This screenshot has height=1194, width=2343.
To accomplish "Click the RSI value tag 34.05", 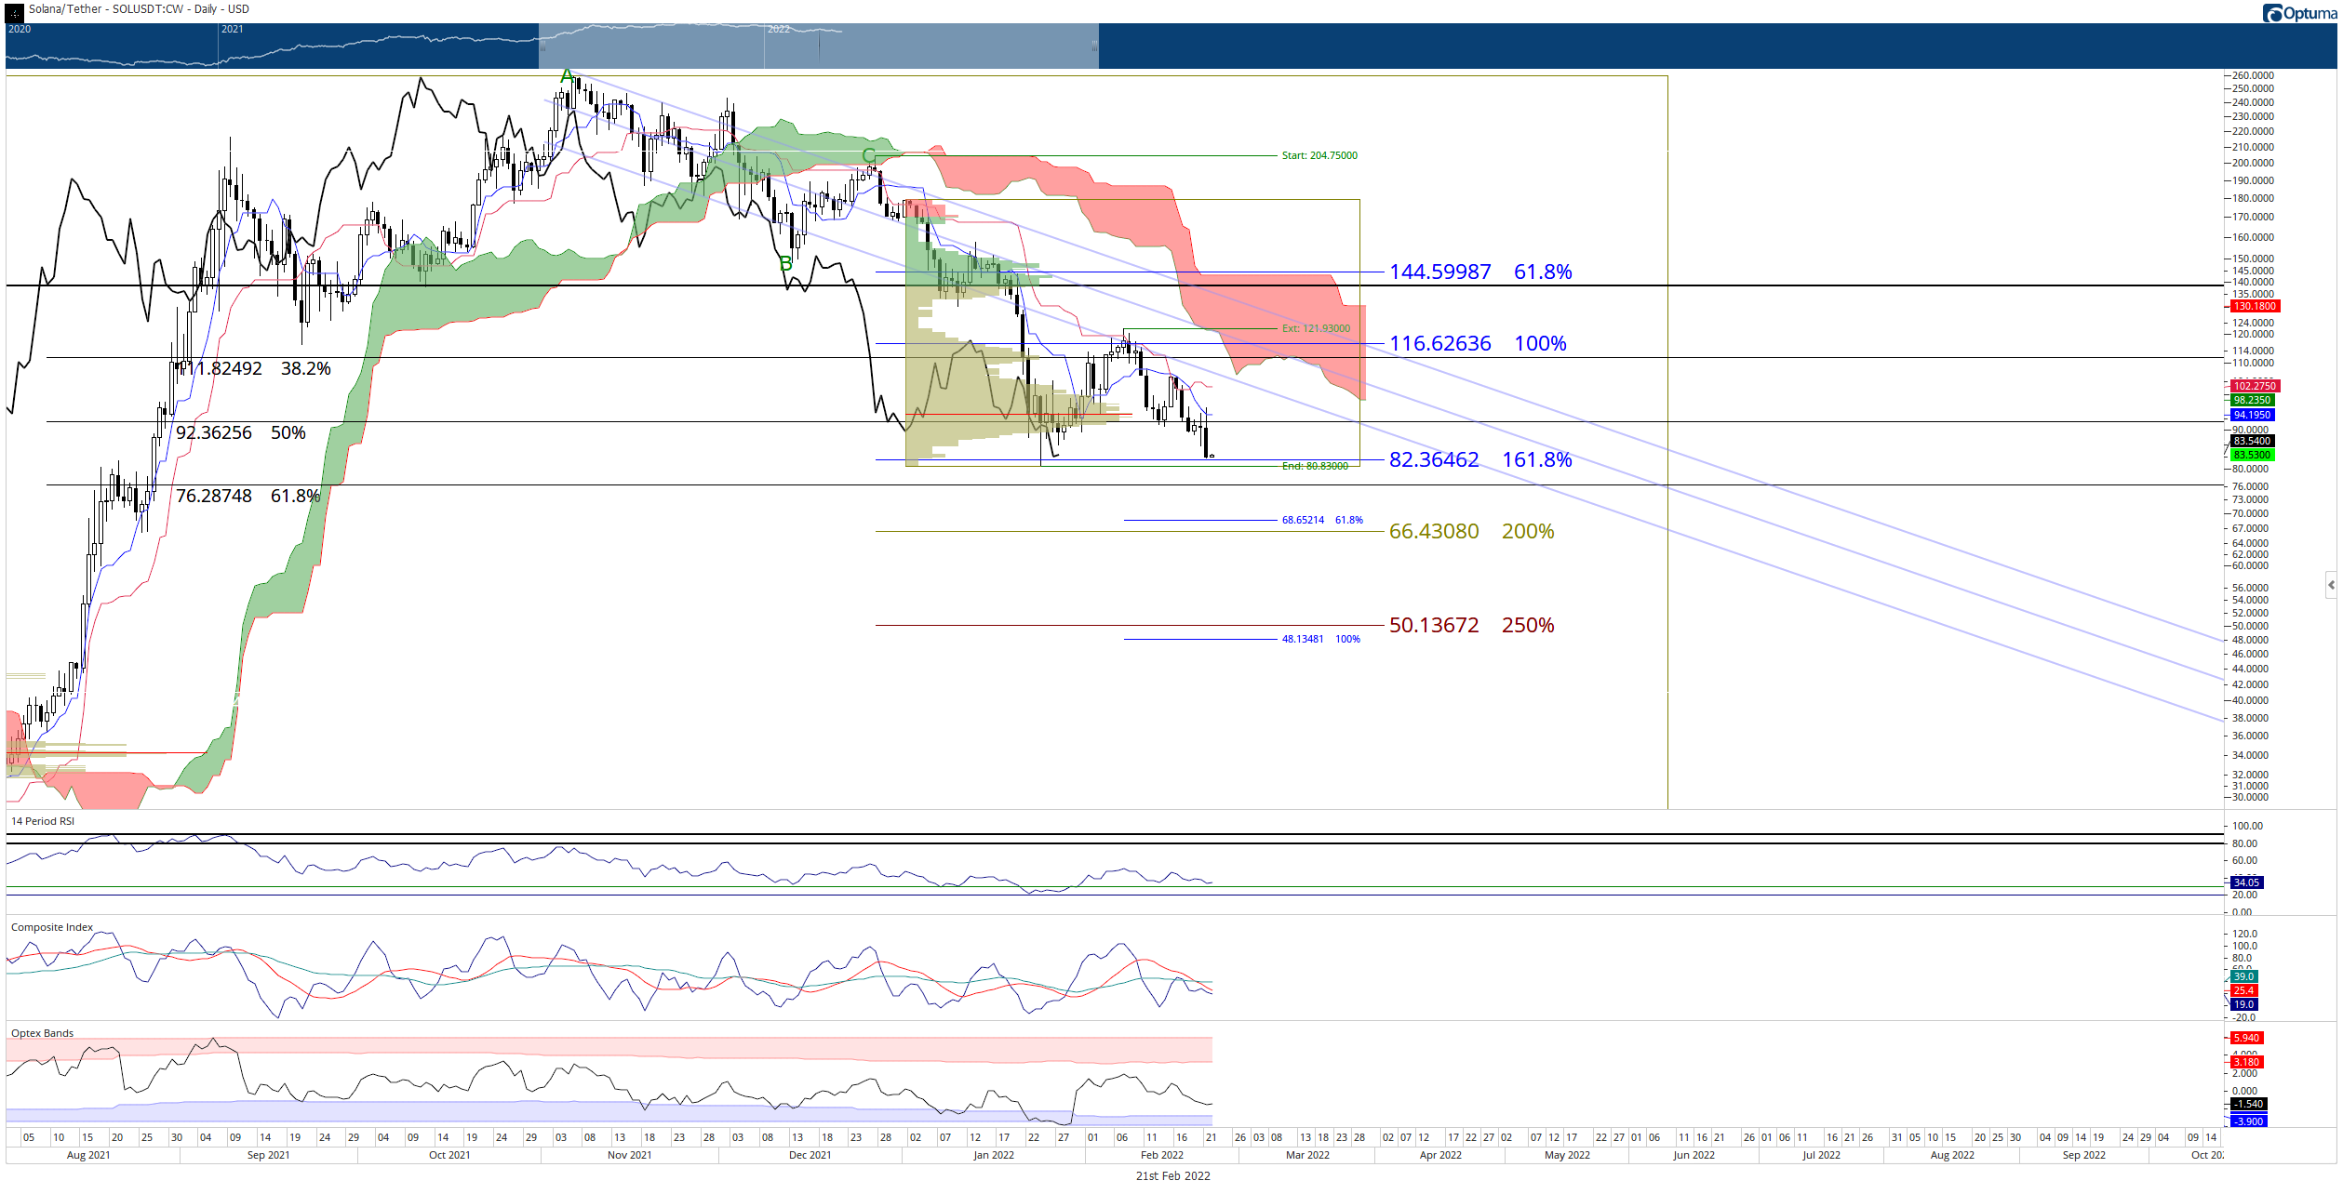I will (x=2246, y=882).
